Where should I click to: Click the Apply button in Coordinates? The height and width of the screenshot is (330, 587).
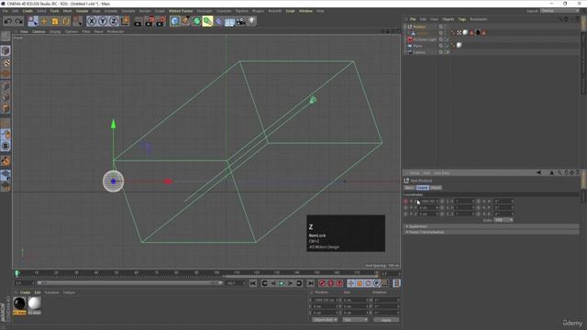click(386, 320)
